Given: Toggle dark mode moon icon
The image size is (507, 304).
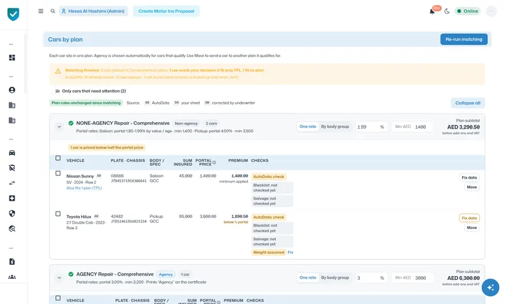Looking at the screenshot, I should tap(447, 11).
